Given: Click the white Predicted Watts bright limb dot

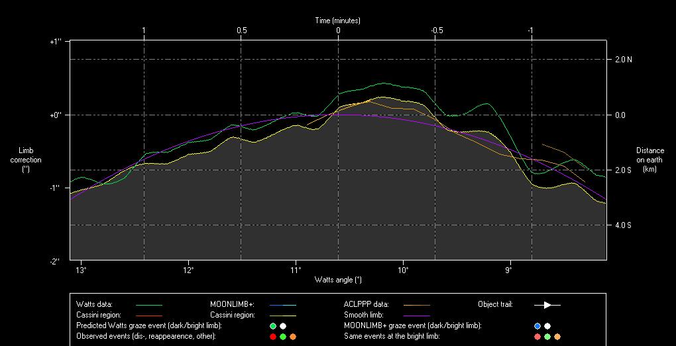Looking at the screenshot, I should [283, 326].
